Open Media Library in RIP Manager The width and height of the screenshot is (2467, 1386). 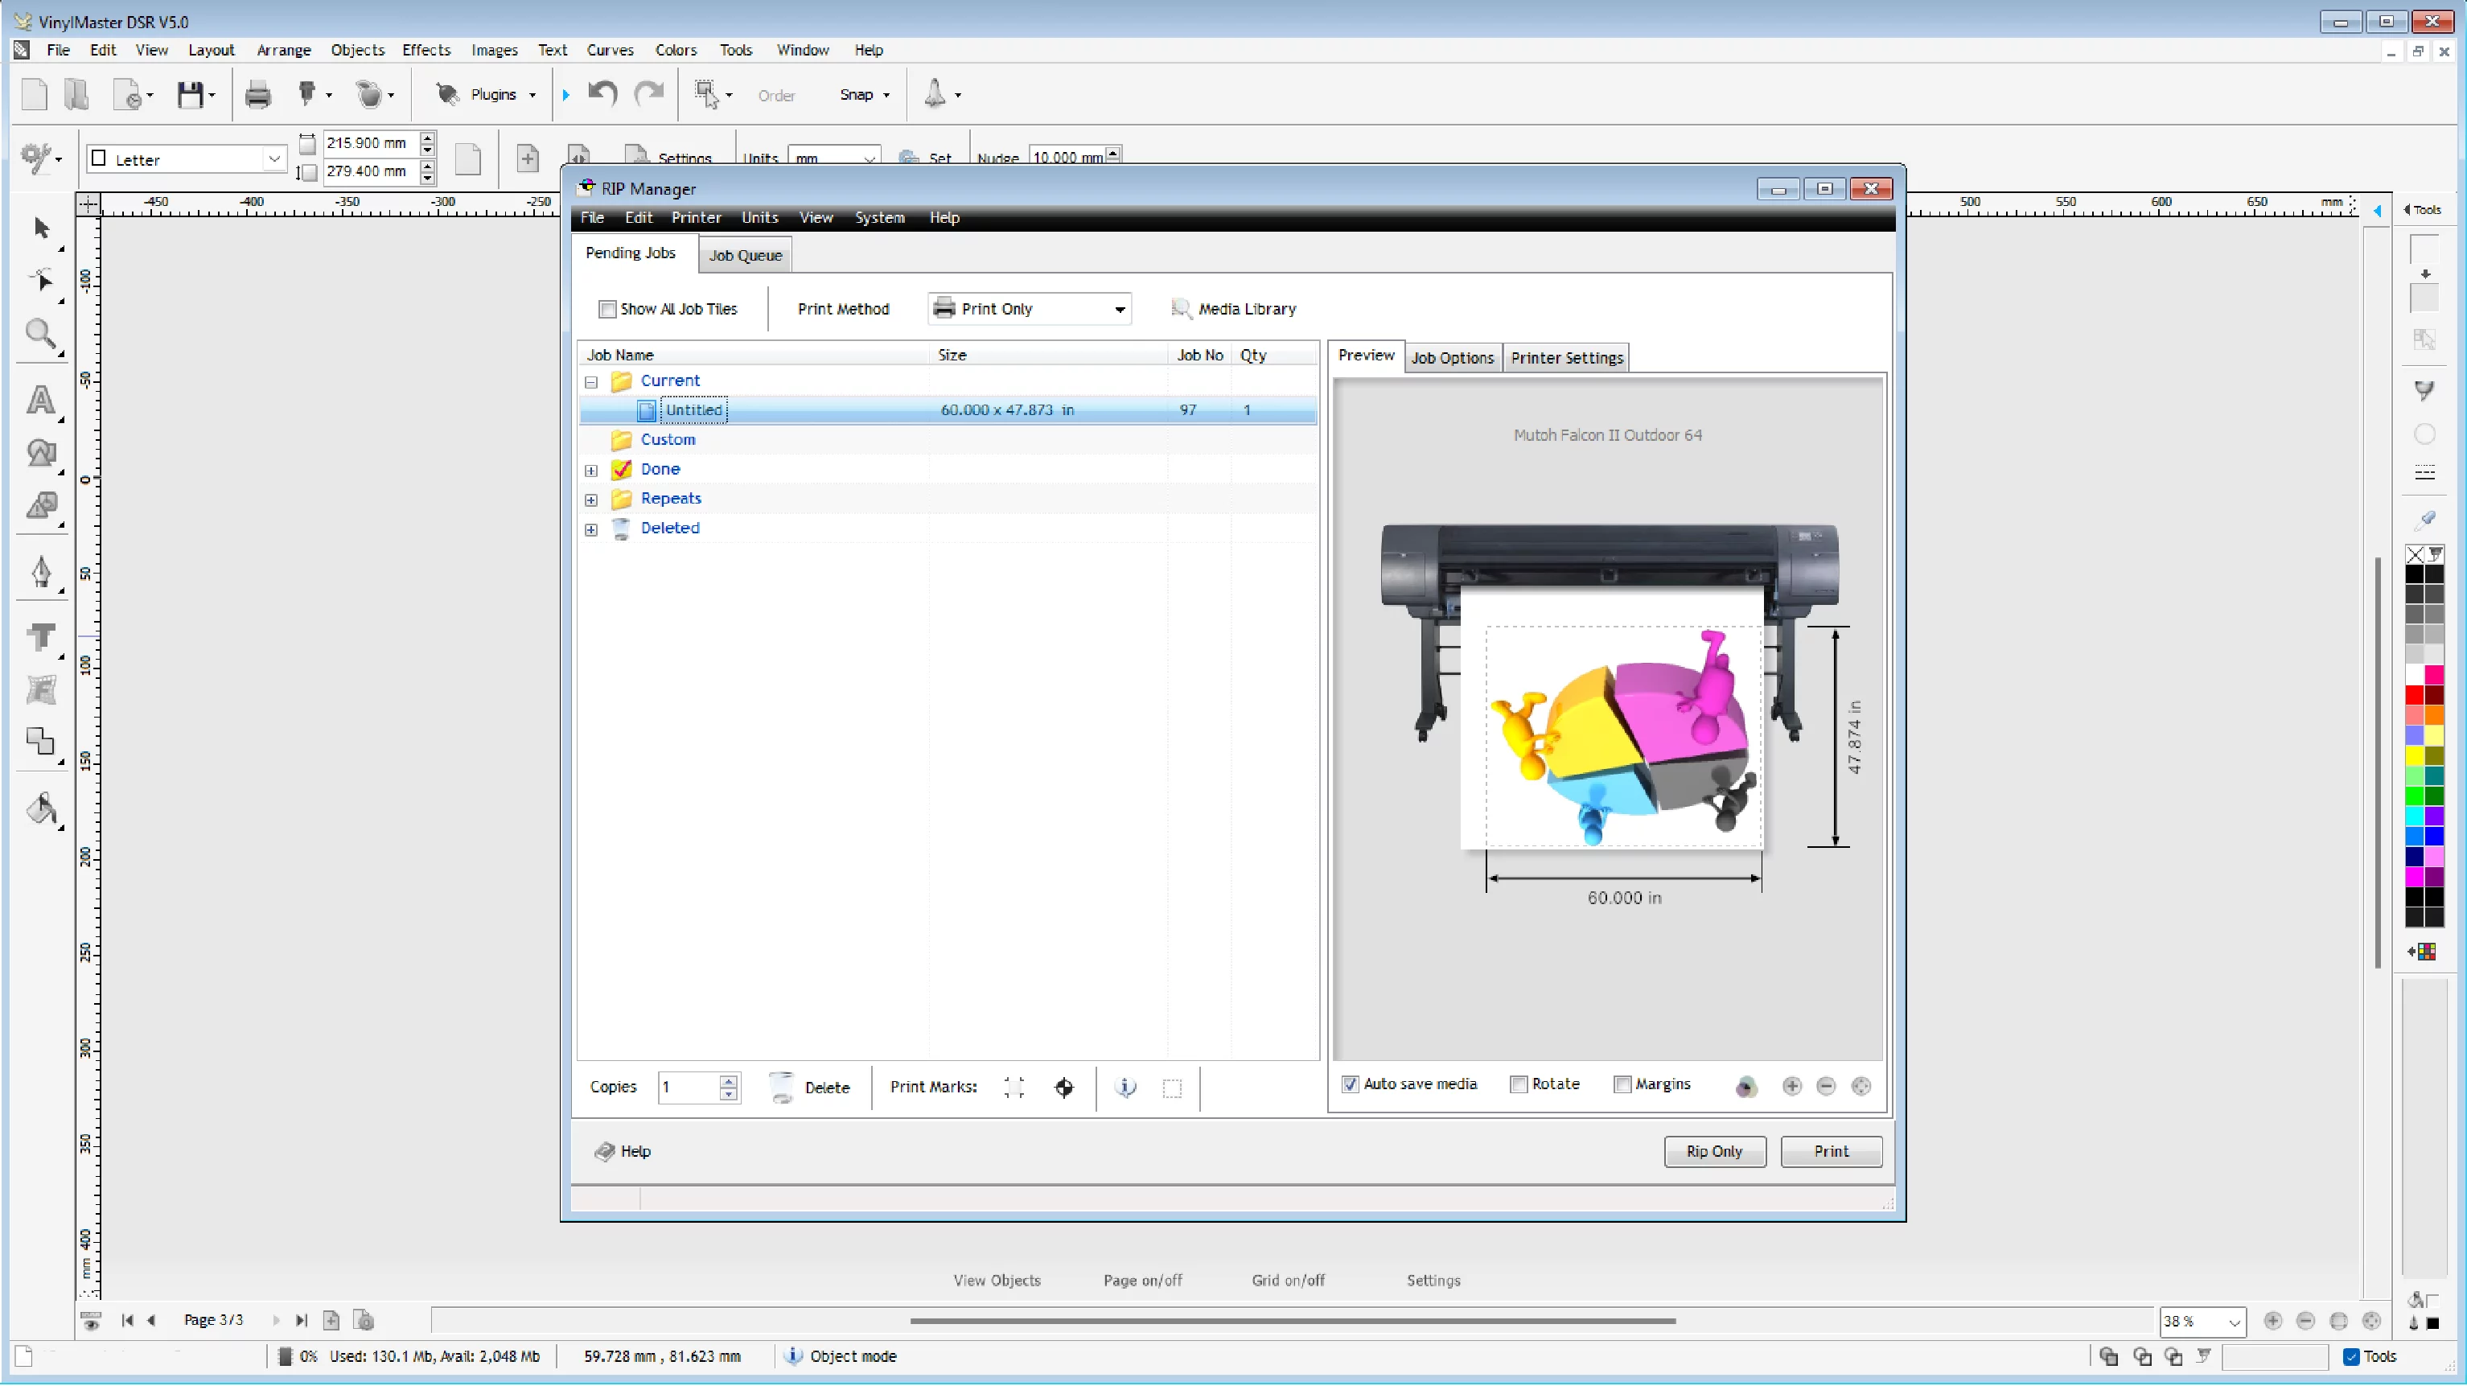[1234, 308]
